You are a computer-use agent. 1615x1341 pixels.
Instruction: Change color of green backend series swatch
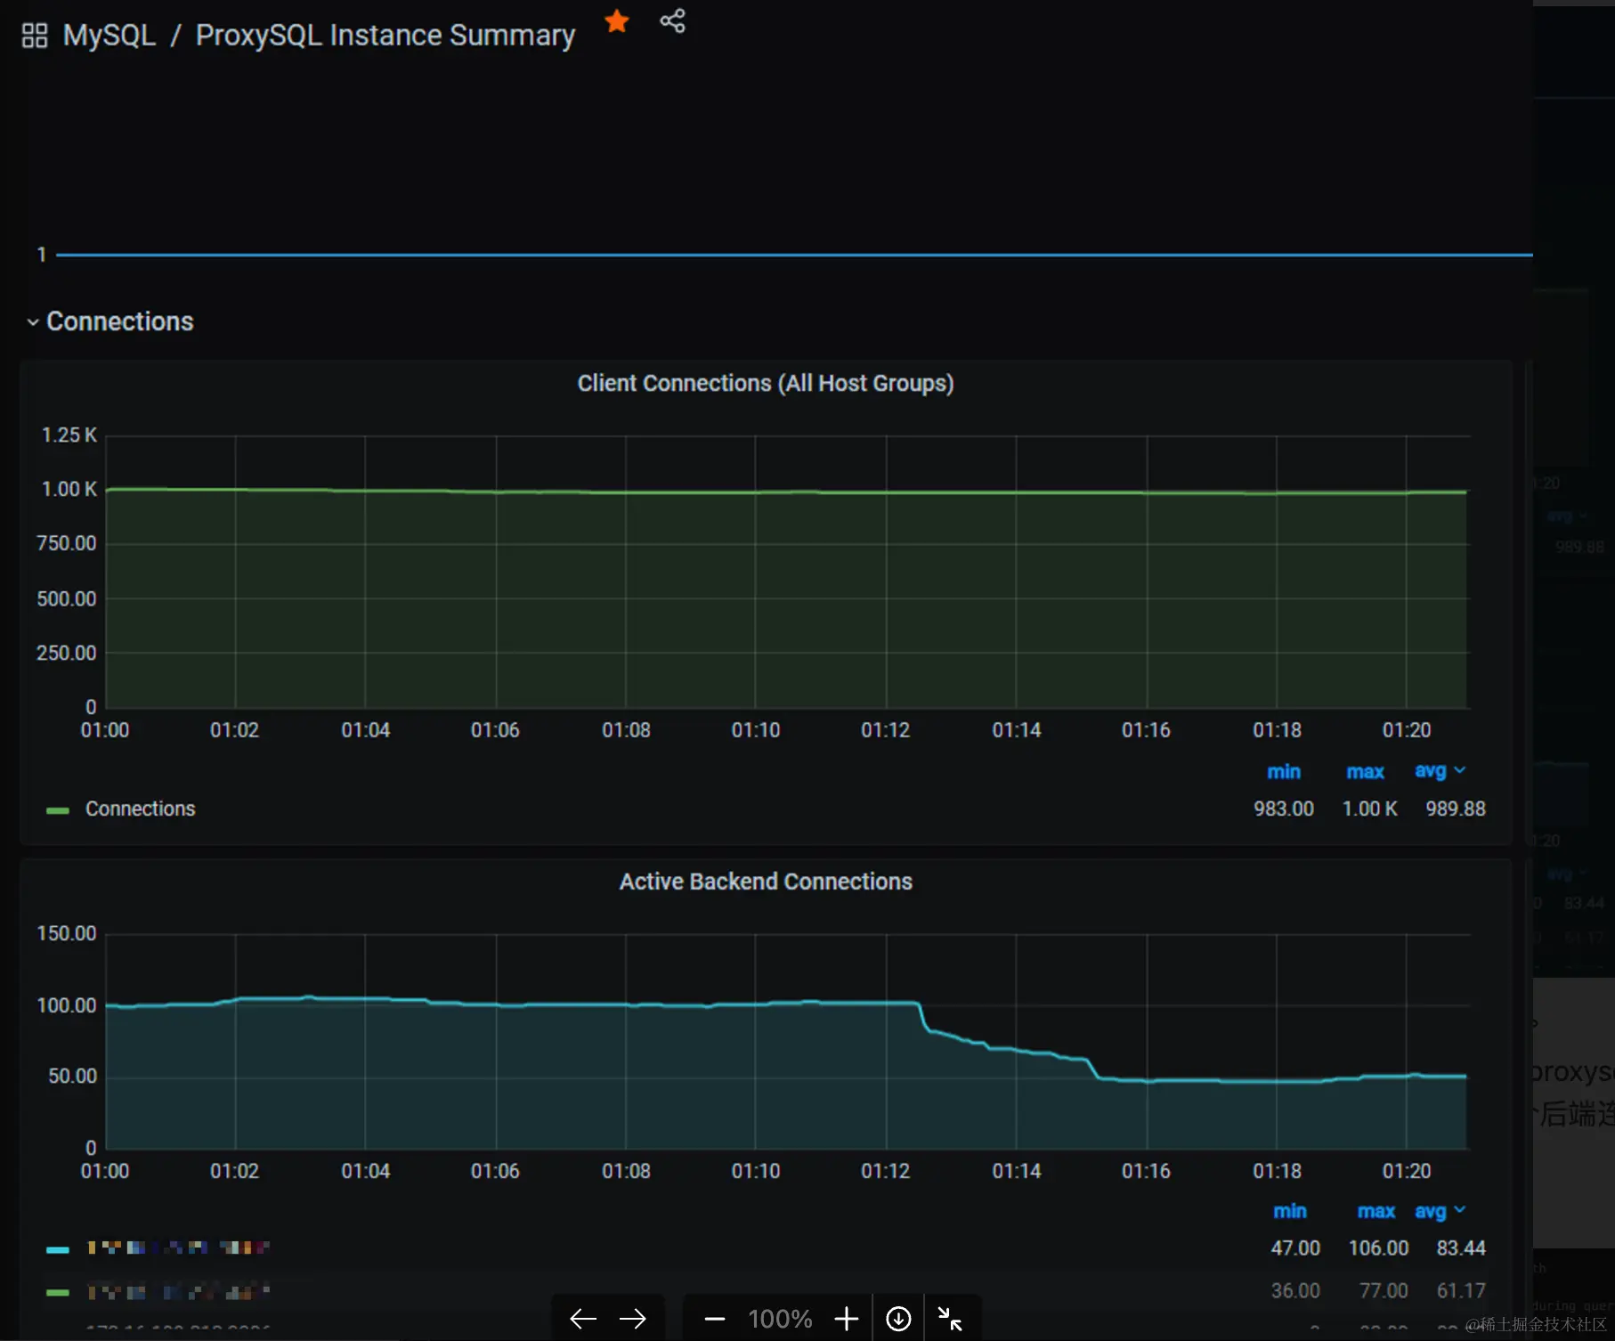click(58, 1292)
